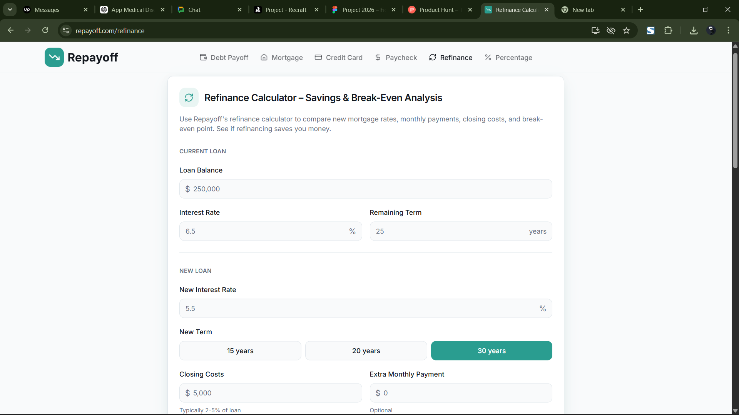Screen dimensions: 739x415
Task: Bookmark this page with star icon
Action: click(626, 30)
